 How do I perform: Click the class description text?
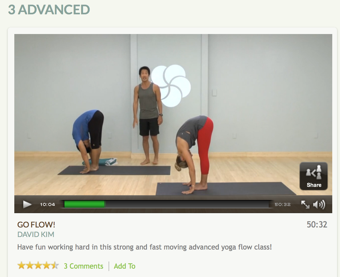(144, 247)
